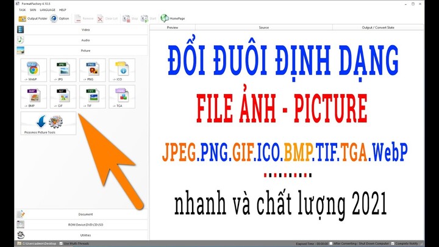Click the music note Audio icon
This screenshot has height=247, width=439.
point(21,40)
